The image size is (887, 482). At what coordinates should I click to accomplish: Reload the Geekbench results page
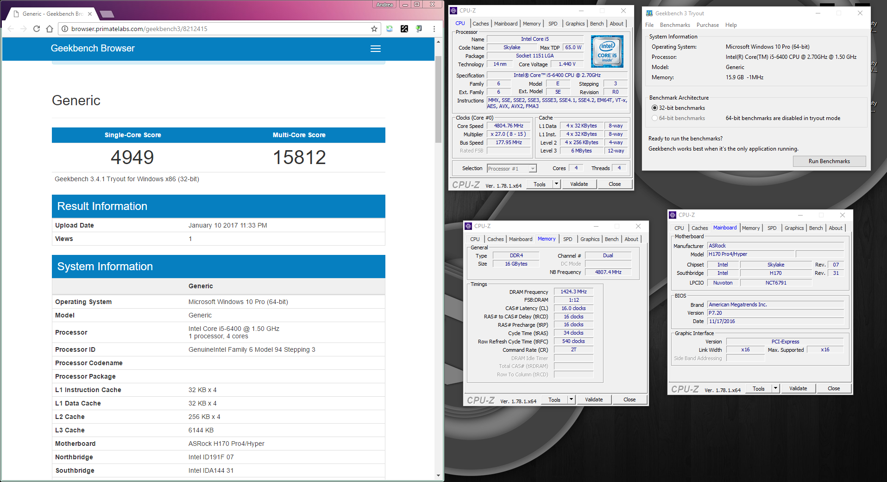tap(37, 29)
